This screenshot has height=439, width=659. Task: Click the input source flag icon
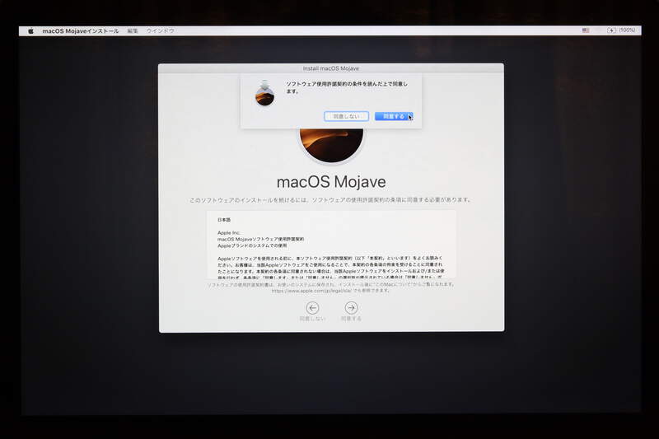(586, 30)
